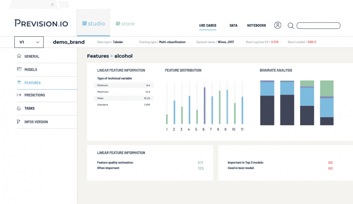Click inside the search input field
The height and width of the screenshot is (204, 353).
318,26
